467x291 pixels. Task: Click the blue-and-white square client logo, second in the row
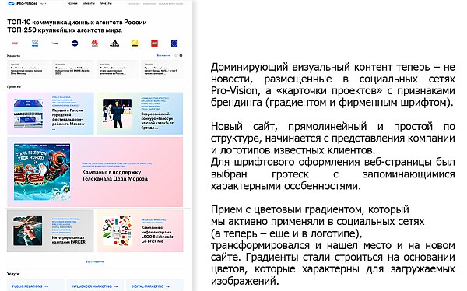(35, 44)
